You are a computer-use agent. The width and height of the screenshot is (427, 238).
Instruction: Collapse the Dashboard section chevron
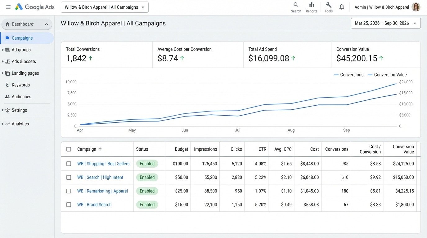47,24
